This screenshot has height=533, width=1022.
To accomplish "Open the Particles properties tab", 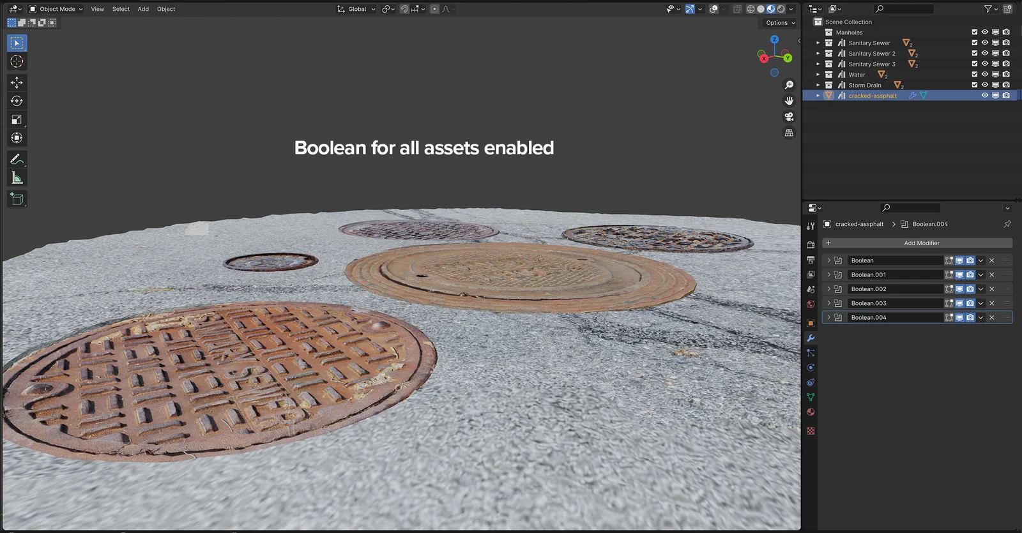I will [x=811, y=353].
